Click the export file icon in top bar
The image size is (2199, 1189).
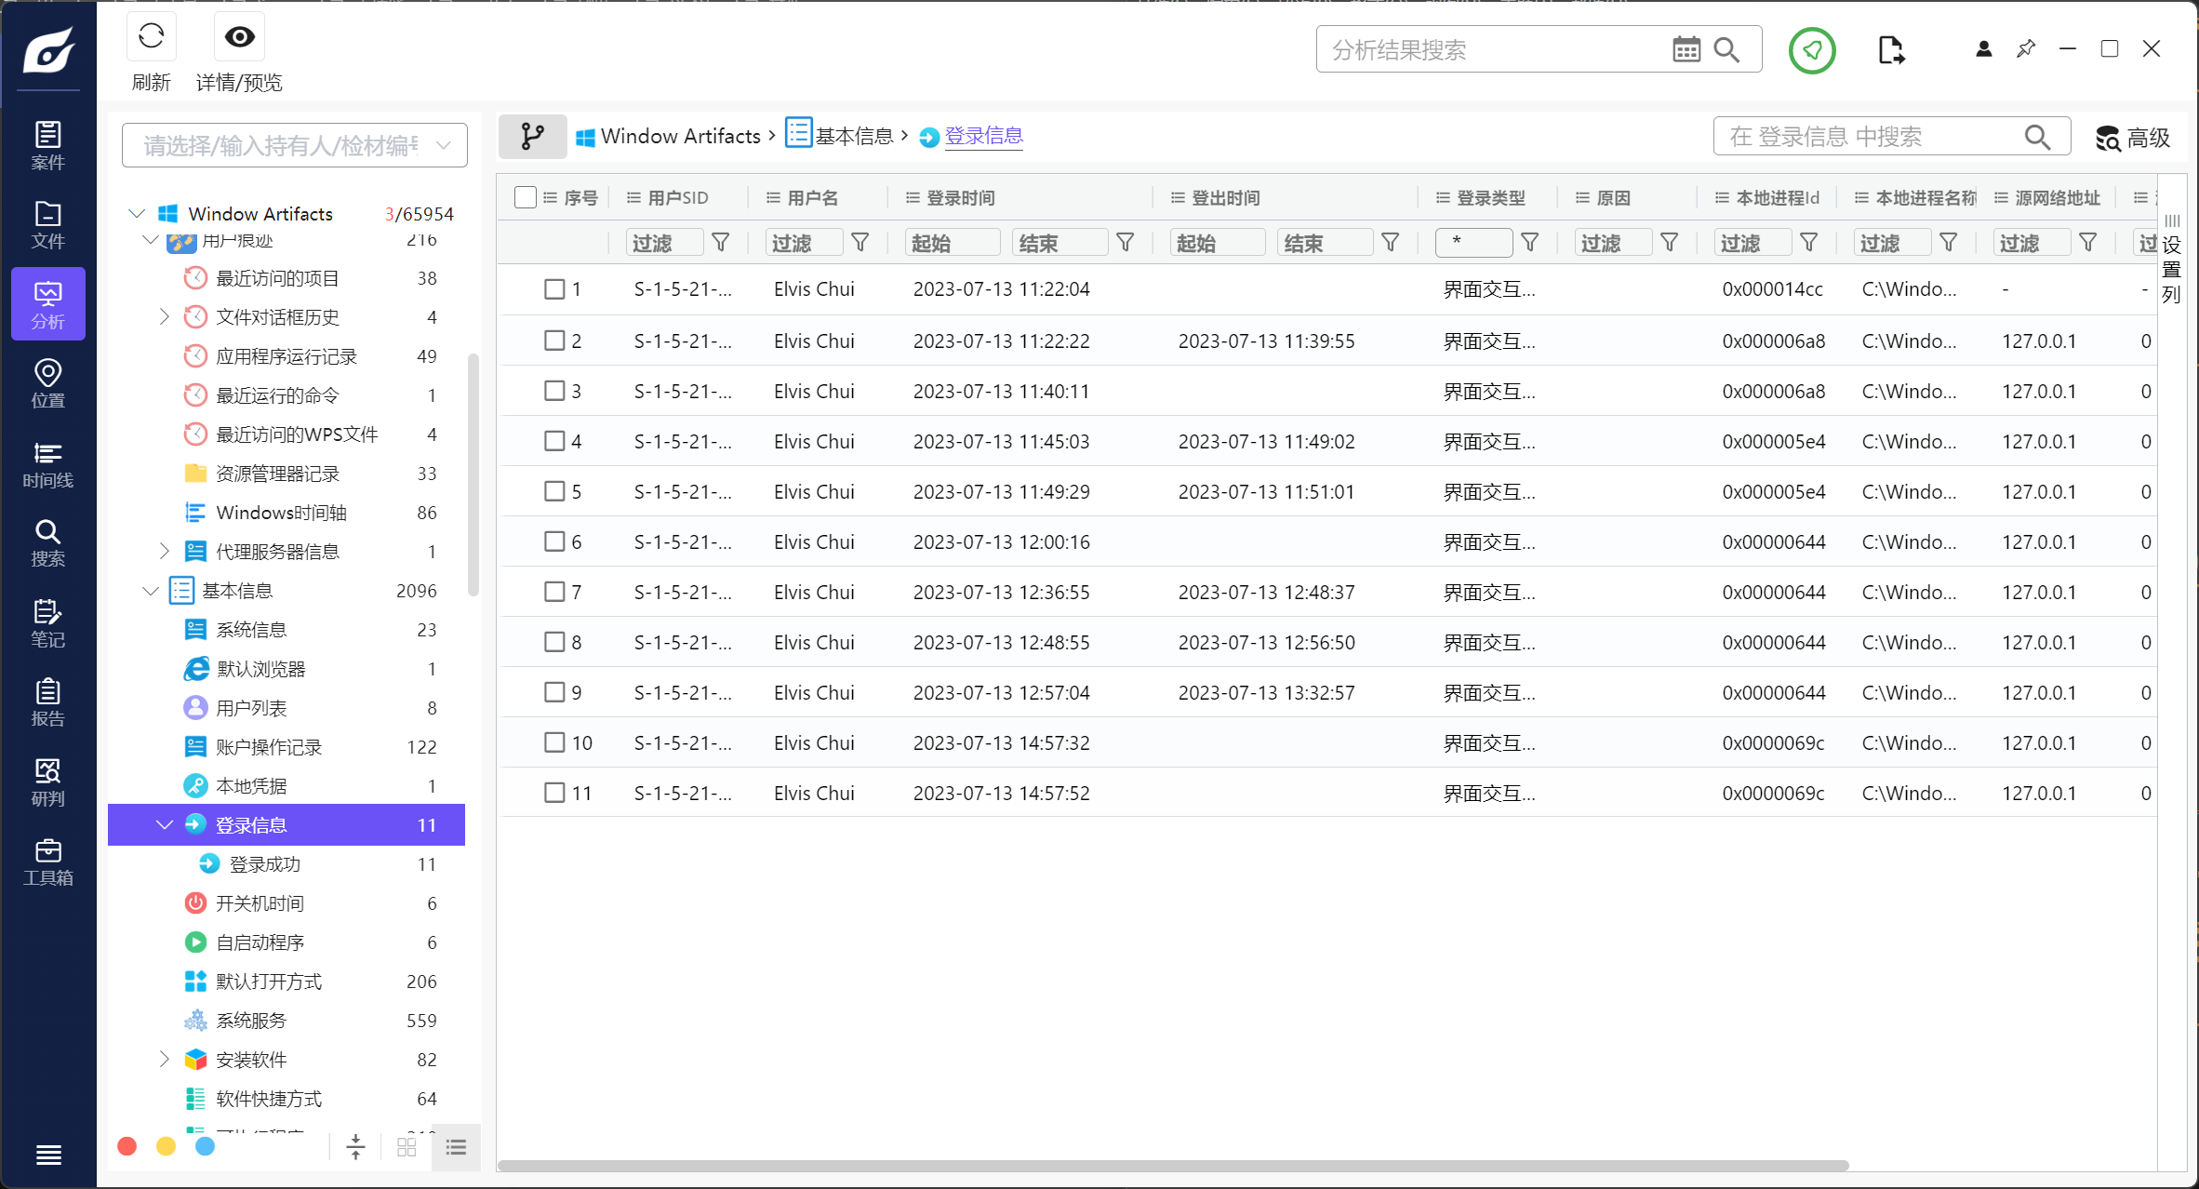click(1890, 49)
